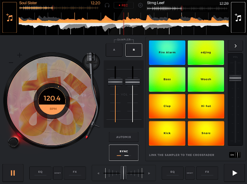The image size is (247, 184).
Task: Select sampler deck B tab
Action: pyautogui.click(x=133, y=50)
